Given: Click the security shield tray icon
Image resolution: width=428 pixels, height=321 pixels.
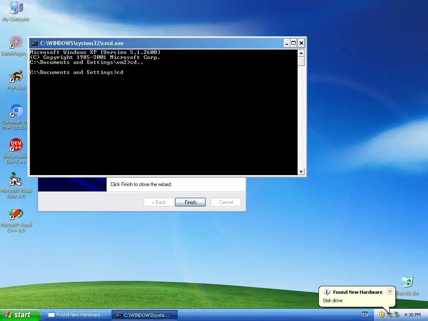Looking at the screenshot, I should point(382,315).
